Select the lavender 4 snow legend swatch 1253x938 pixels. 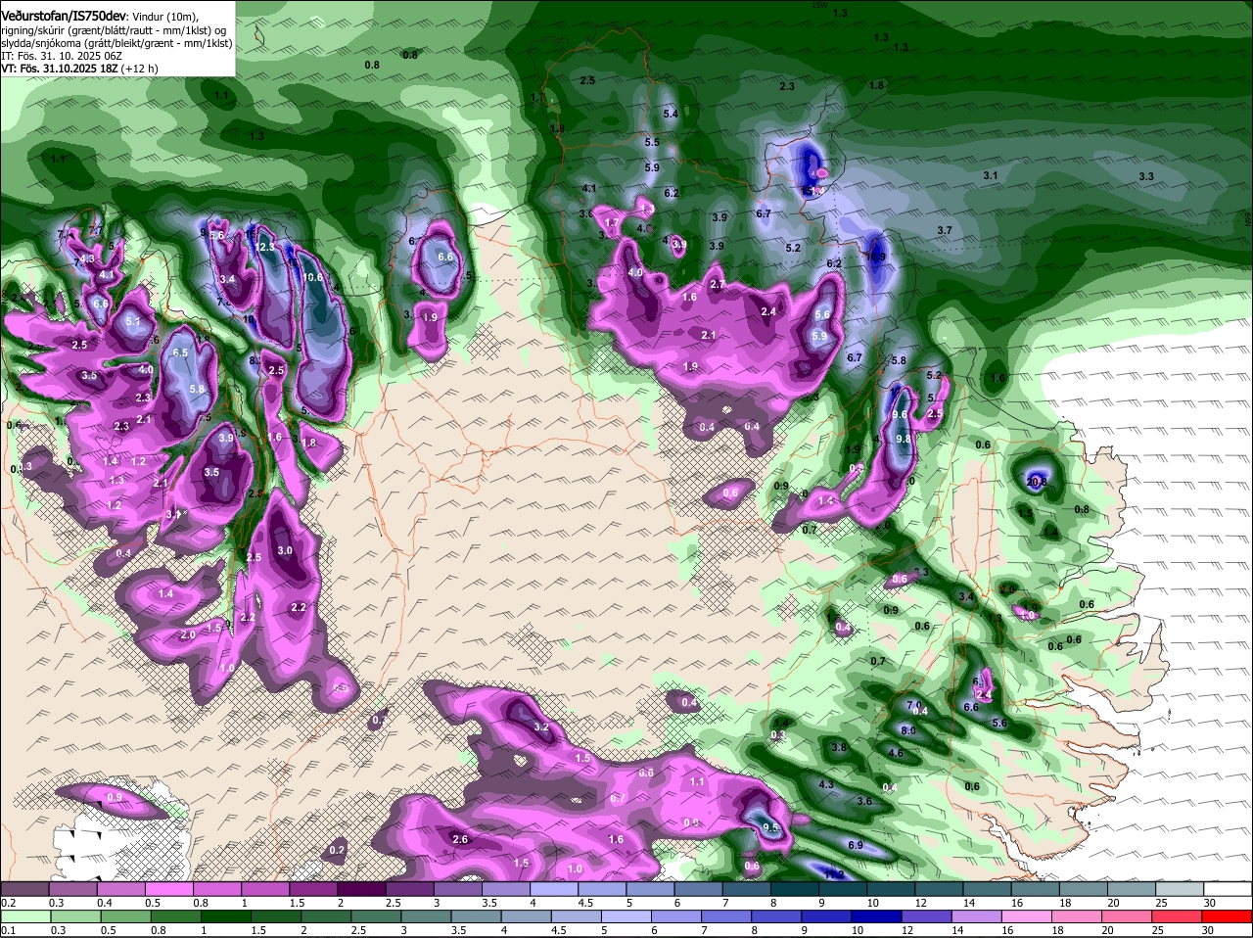tap(554, 888)
